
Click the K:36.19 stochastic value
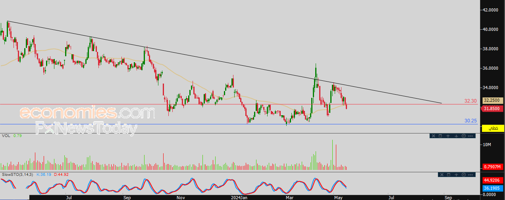44,174
